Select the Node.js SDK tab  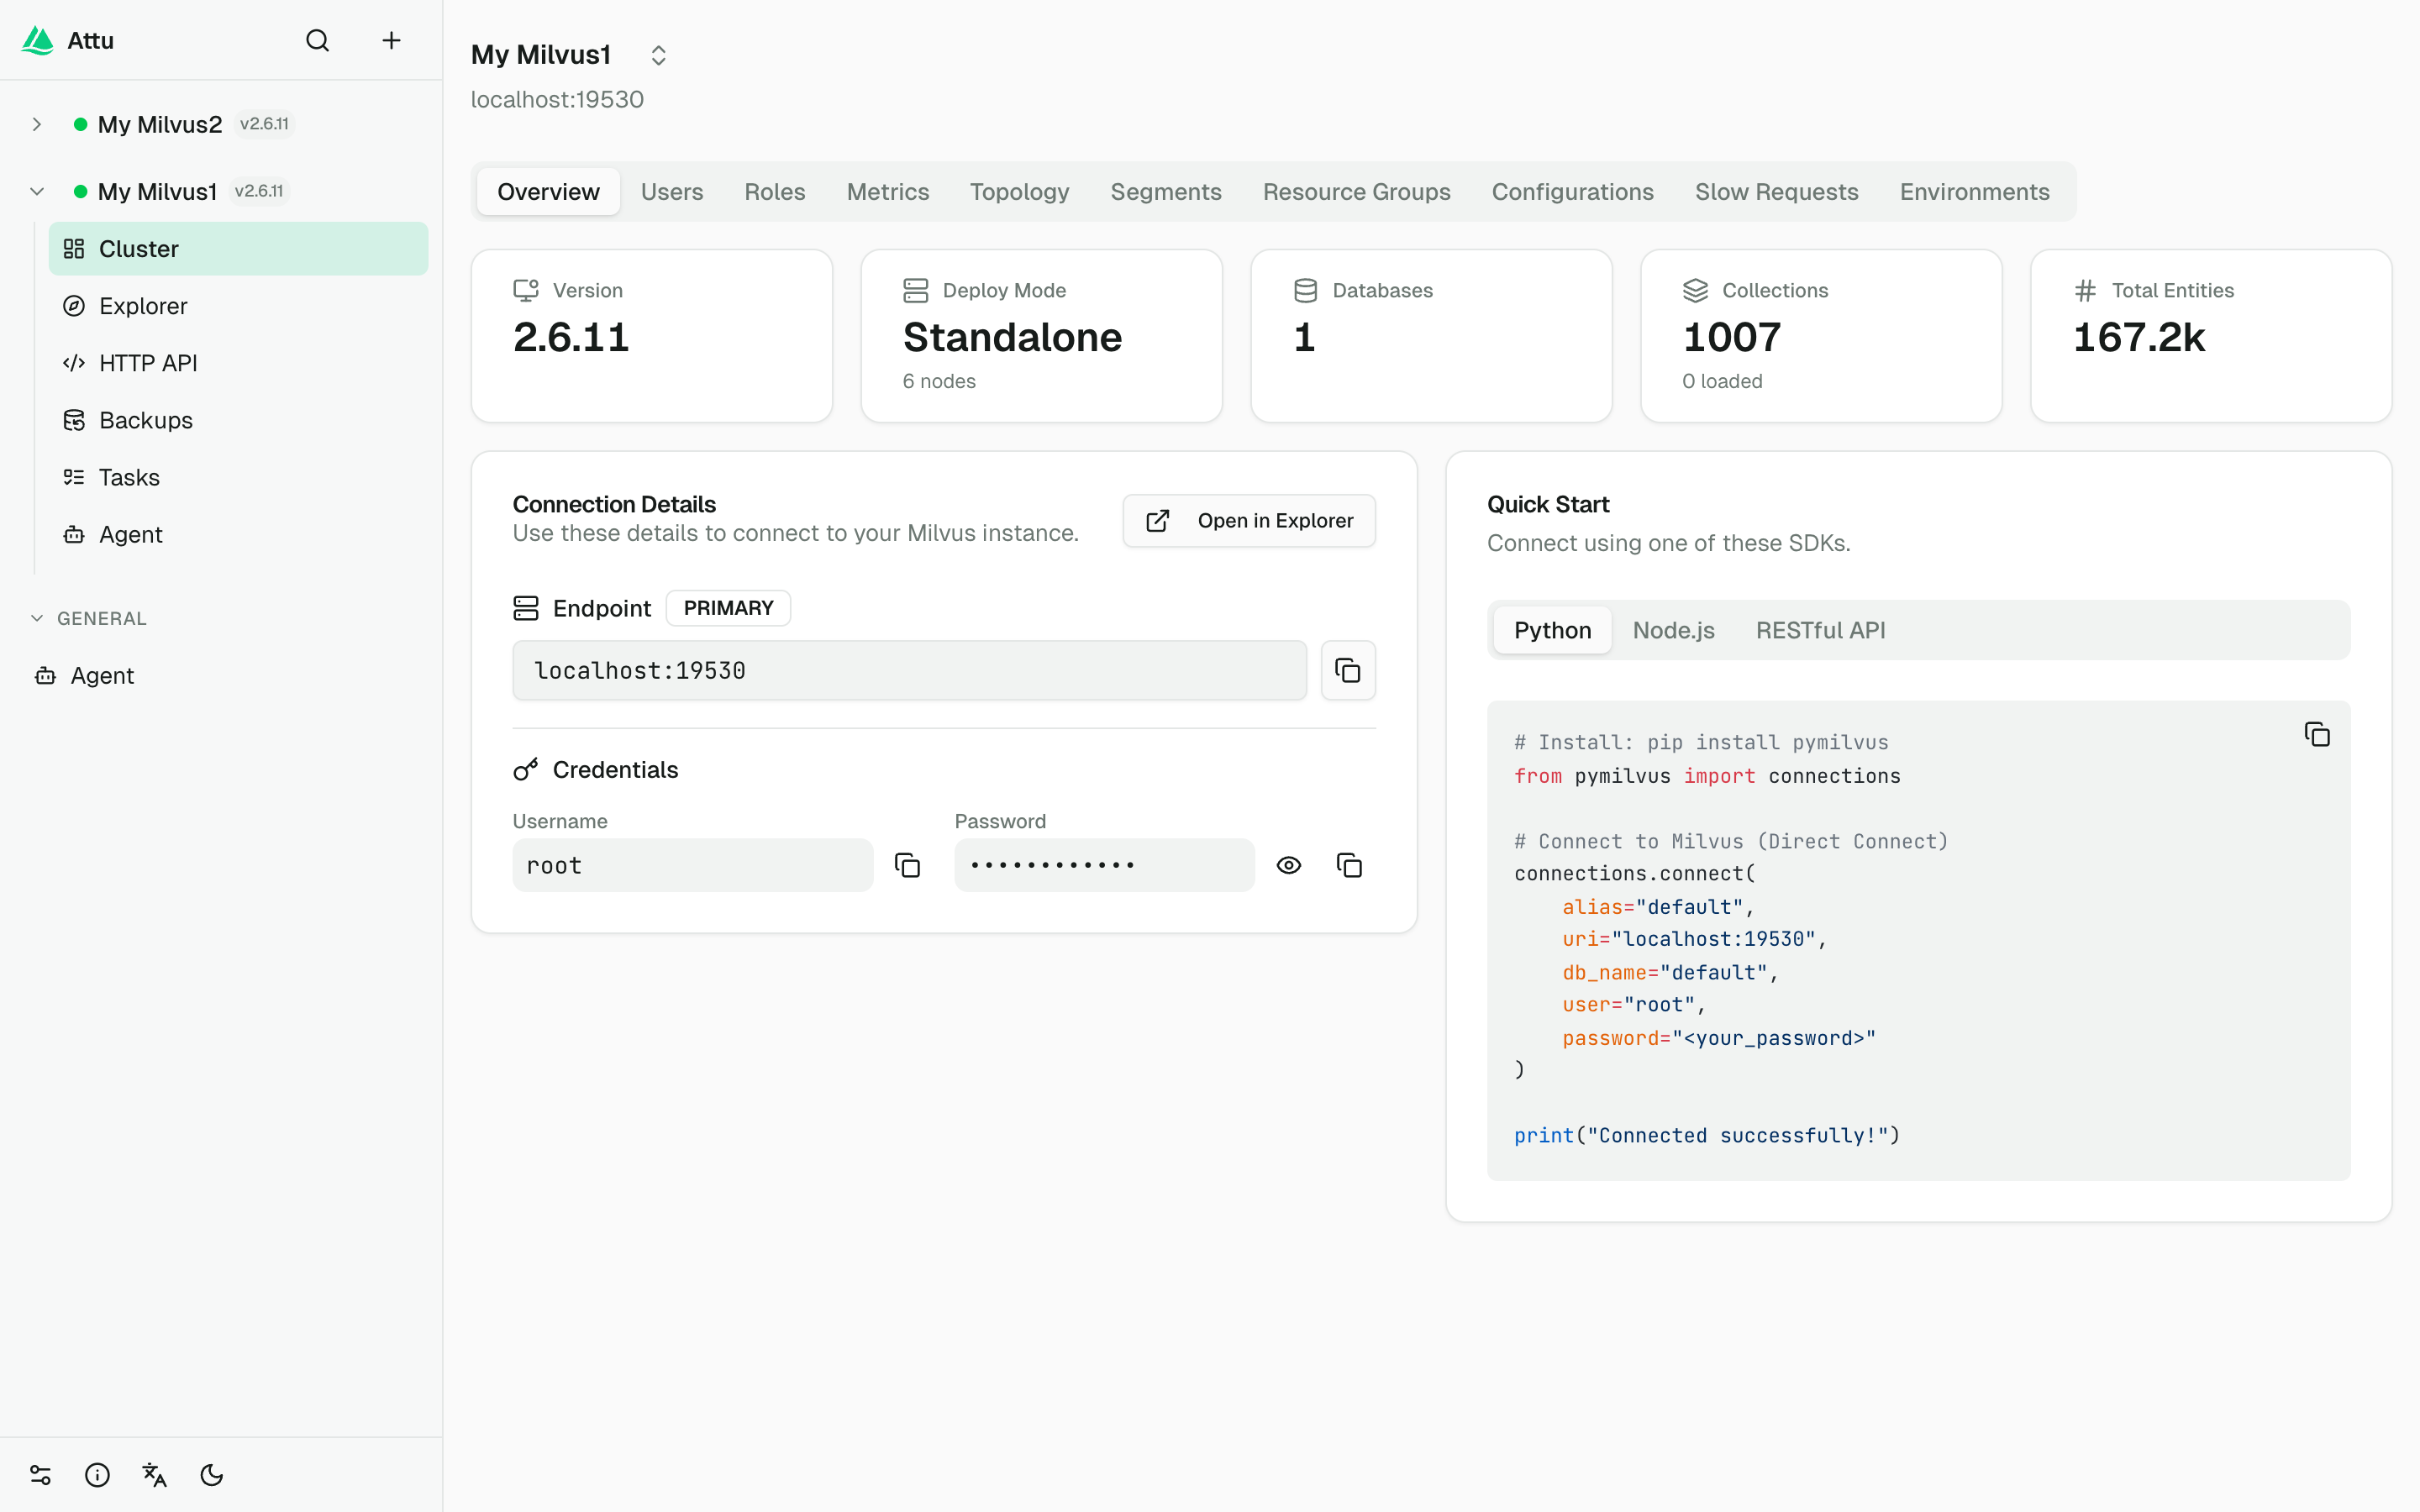(x=1674, y=630)
